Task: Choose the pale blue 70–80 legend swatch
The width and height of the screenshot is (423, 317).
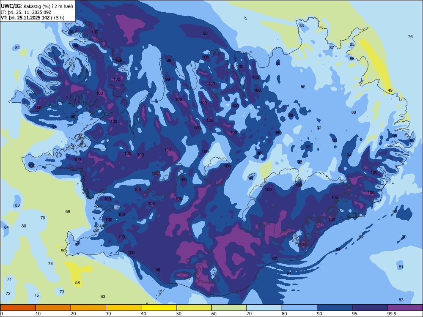Action: pyautogui.click(x=264, y=308)
